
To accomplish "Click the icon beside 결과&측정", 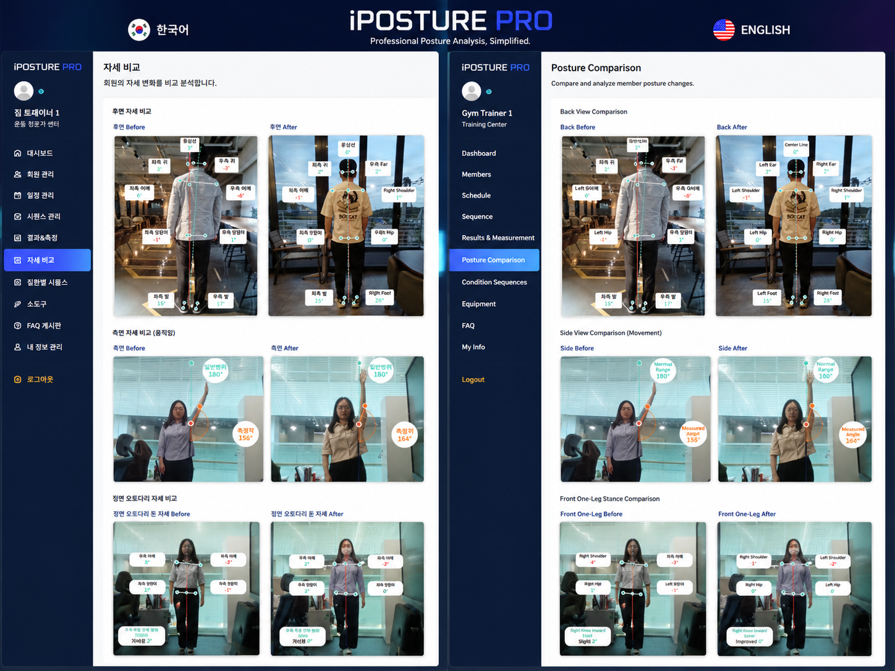I will [17, 238].
